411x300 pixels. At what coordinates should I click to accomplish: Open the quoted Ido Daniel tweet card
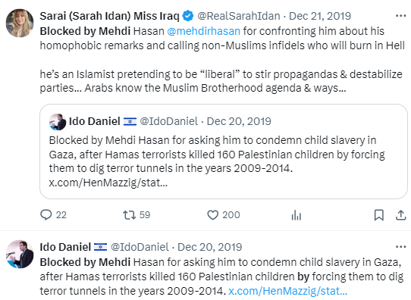[224, 152]
